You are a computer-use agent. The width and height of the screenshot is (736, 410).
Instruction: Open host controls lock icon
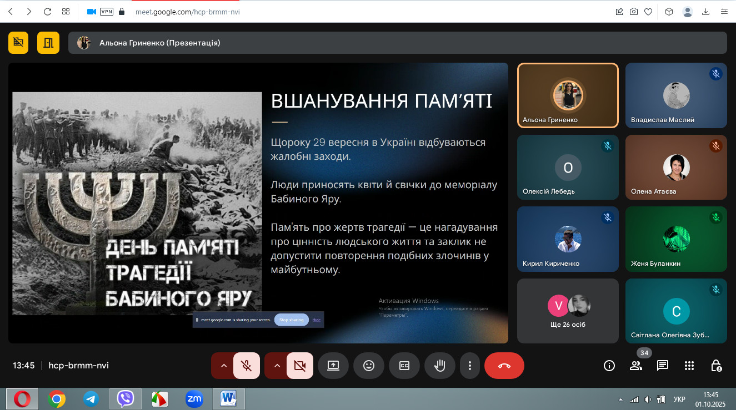tap(717, 366)
